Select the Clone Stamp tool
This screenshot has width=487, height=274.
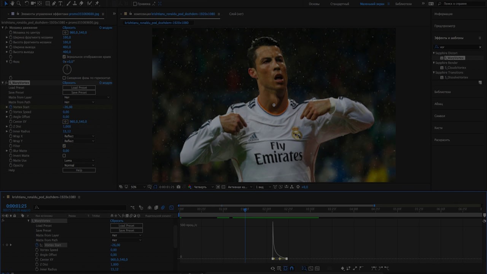point(75,3)
